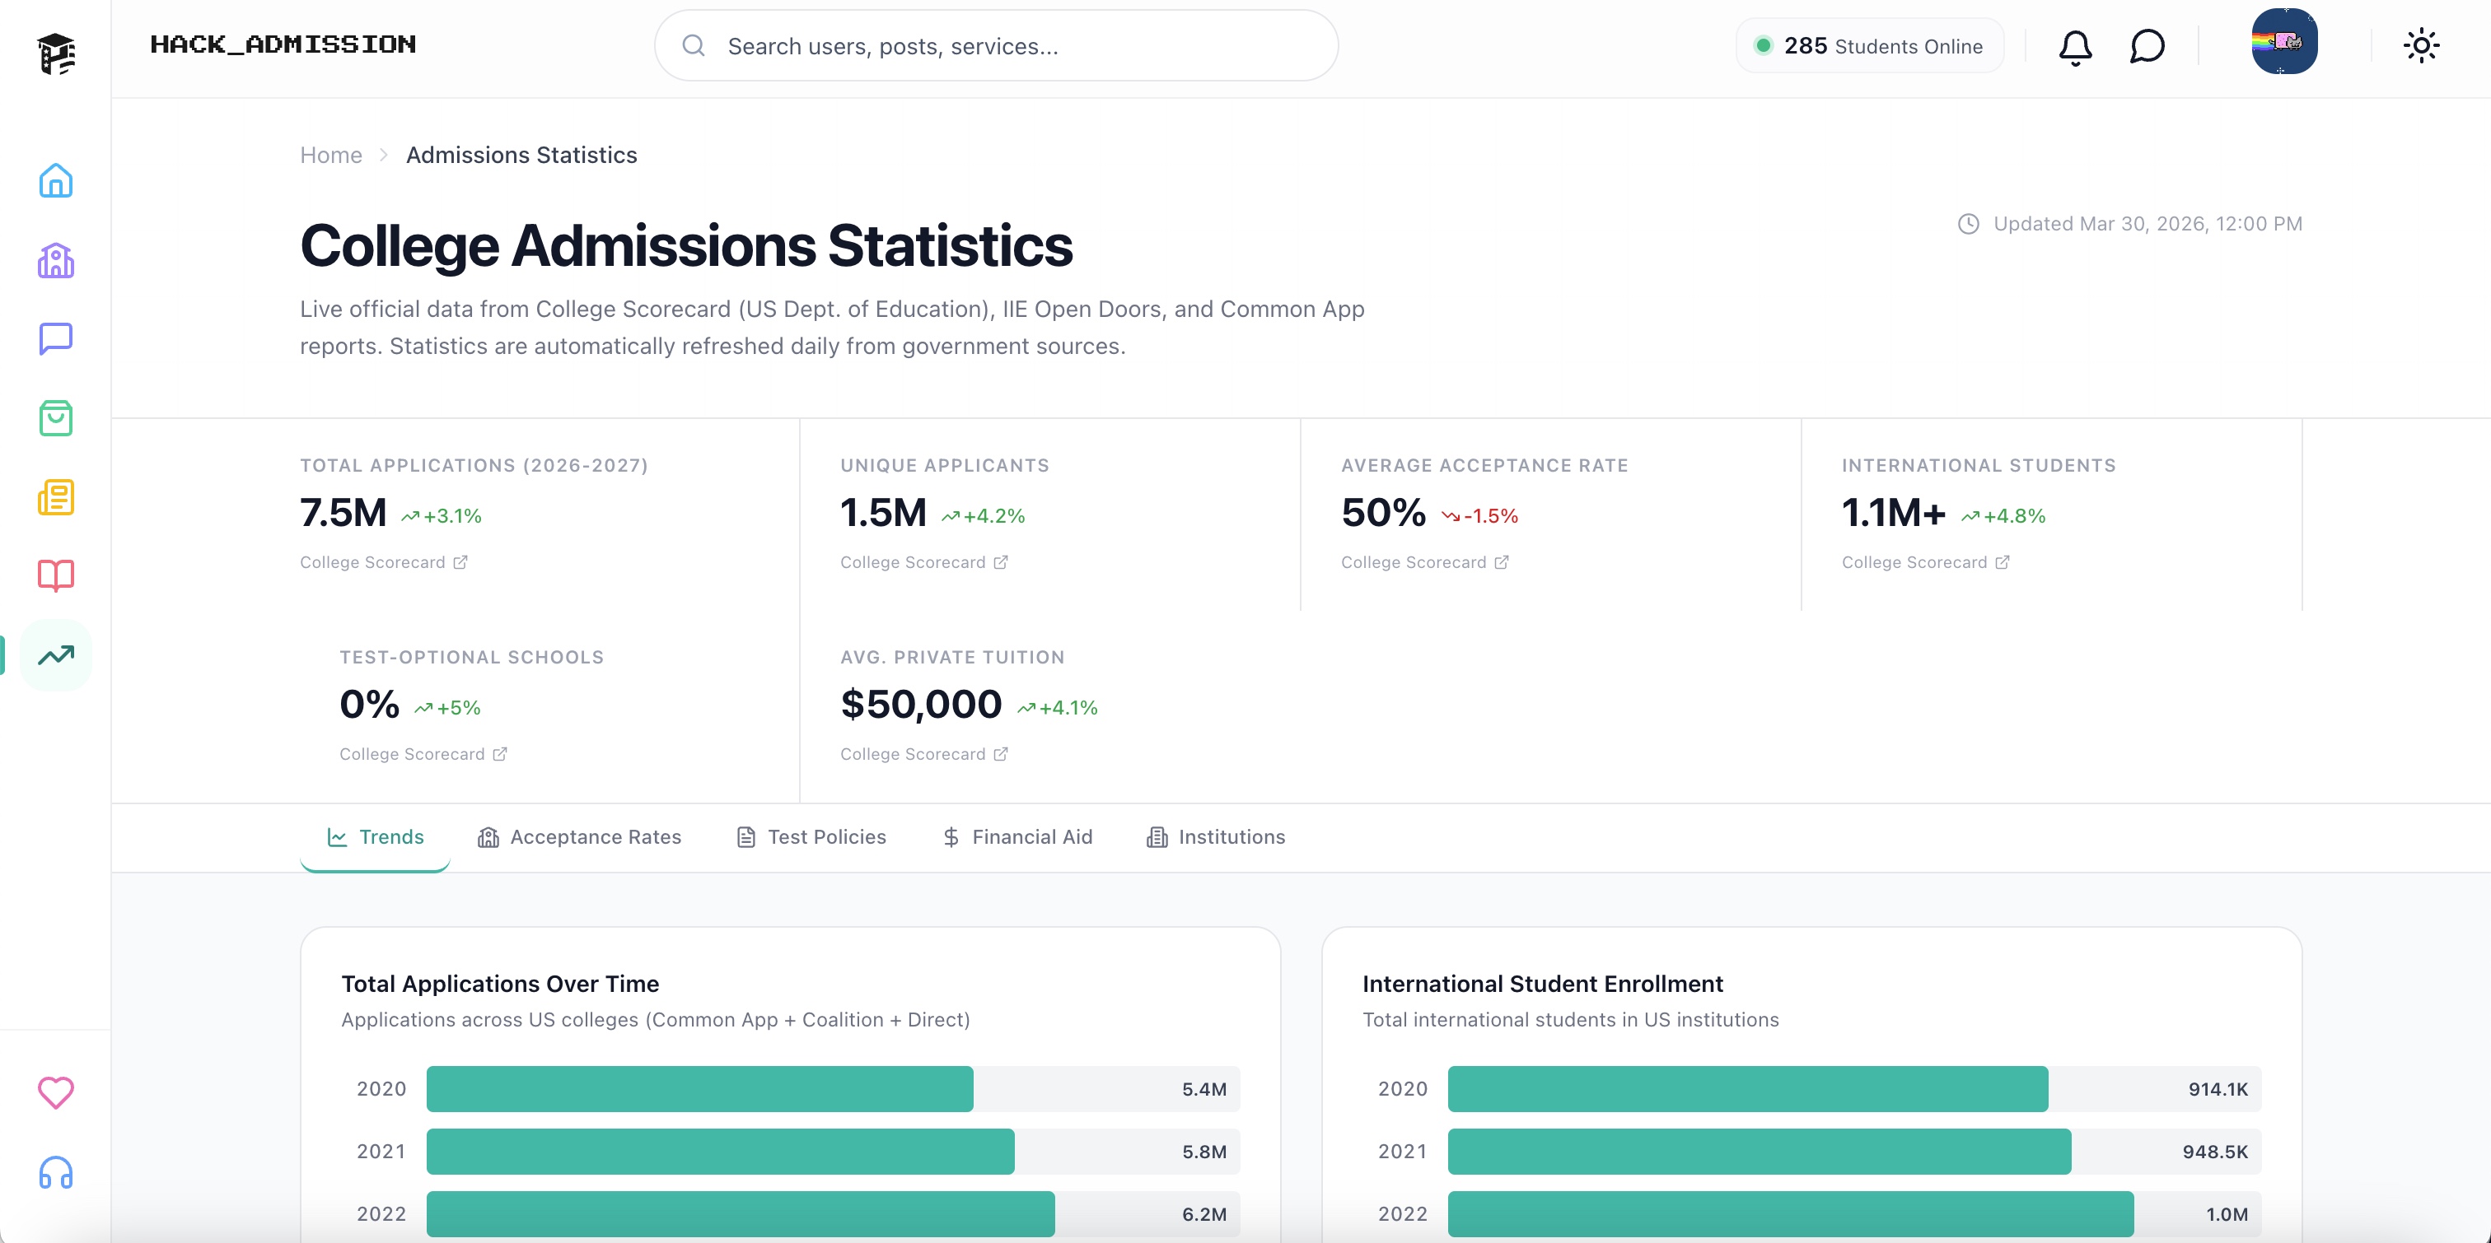The image size is (2491, 1243).
Task: Open the messages speech bubble in the header
Action: click(2147, 46)
